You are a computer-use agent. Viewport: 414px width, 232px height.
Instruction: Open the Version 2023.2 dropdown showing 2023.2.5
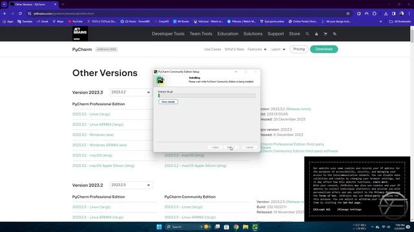tap(131, 185)
